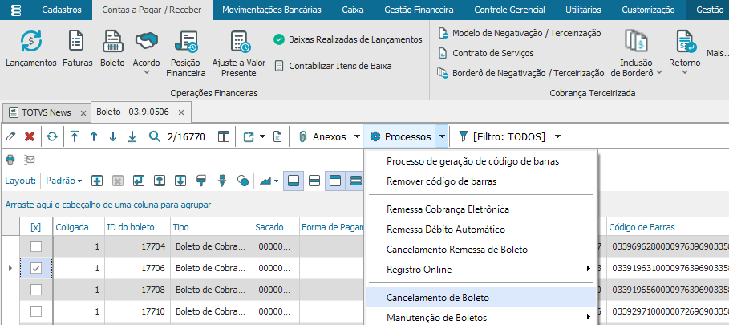729x325 pixels.
Task: Check the box for boleto 17704
Action: pos(35,247)
